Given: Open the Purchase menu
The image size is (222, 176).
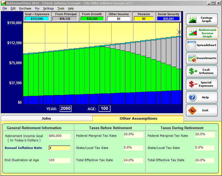Looking at the screenshot, I should (x=25, y=8).
